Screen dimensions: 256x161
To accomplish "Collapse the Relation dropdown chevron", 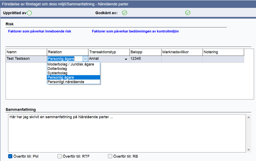I will coord(85,59).
